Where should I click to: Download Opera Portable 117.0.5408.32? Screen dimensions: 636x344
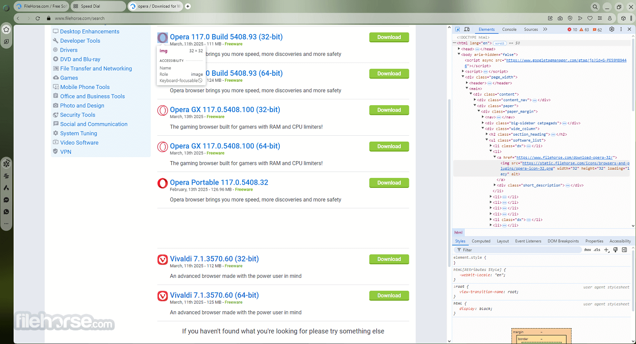[389, 182]
